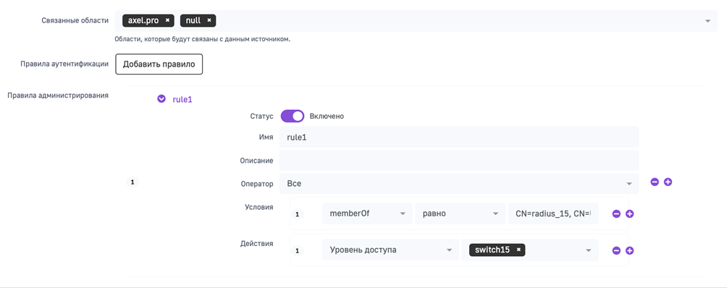Click the Правила аутентификации label
The width and height of the screenshot is (727, 288).
point(64,64)
